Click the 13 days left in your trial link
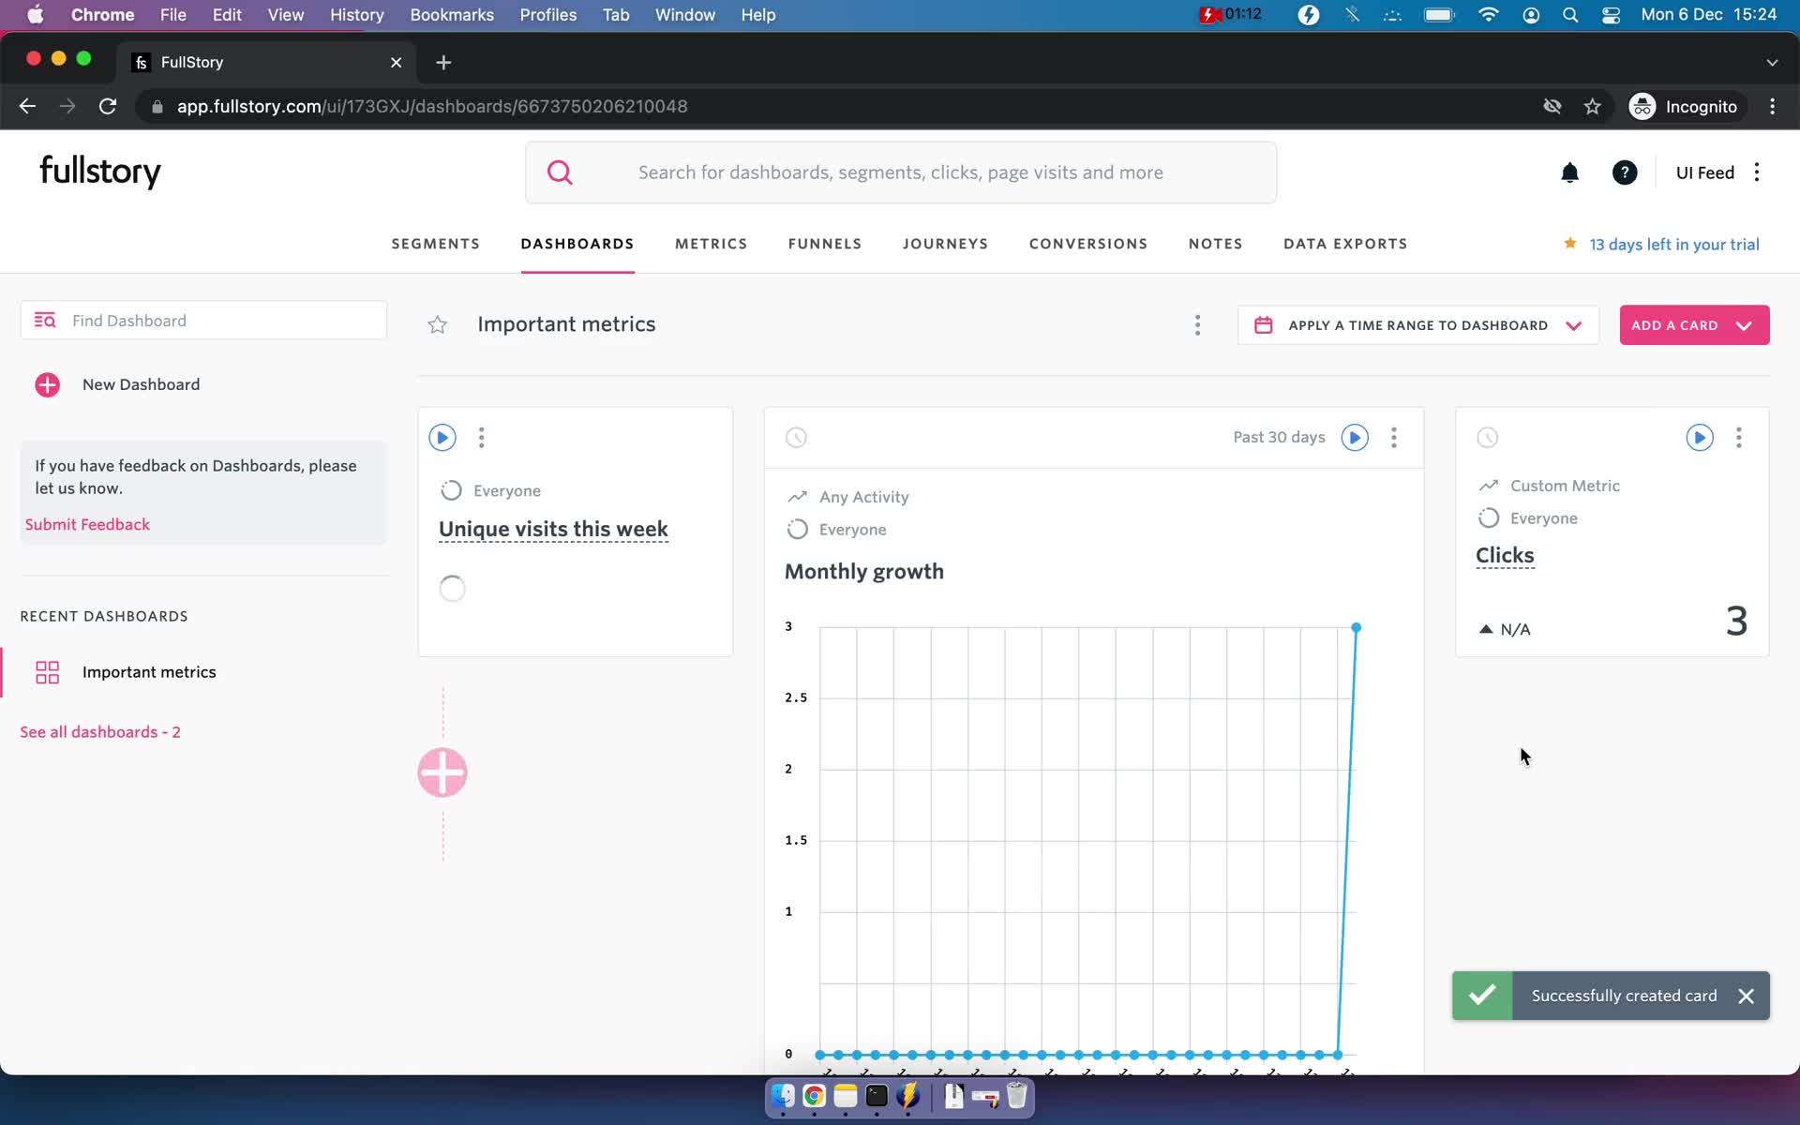Image resolution: width=1800 pixels, height=1125 pixels. click(1674, 245)
